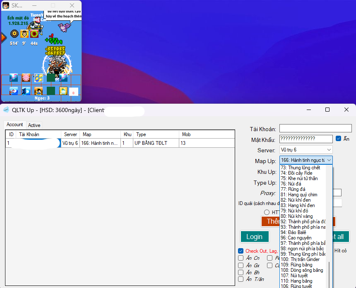Open the Server dropdown showing Vũ trụ 6
Image resolution: width=356 pixels, height=288 pixels.
306,150
